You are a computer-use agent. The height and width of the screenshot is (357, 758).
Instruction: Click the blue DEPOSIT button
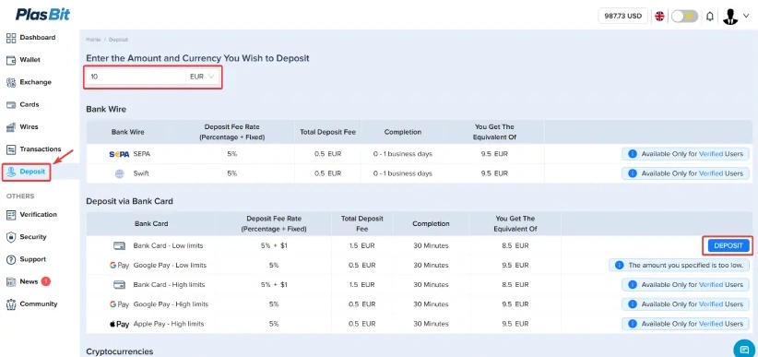tap(728, 245)
